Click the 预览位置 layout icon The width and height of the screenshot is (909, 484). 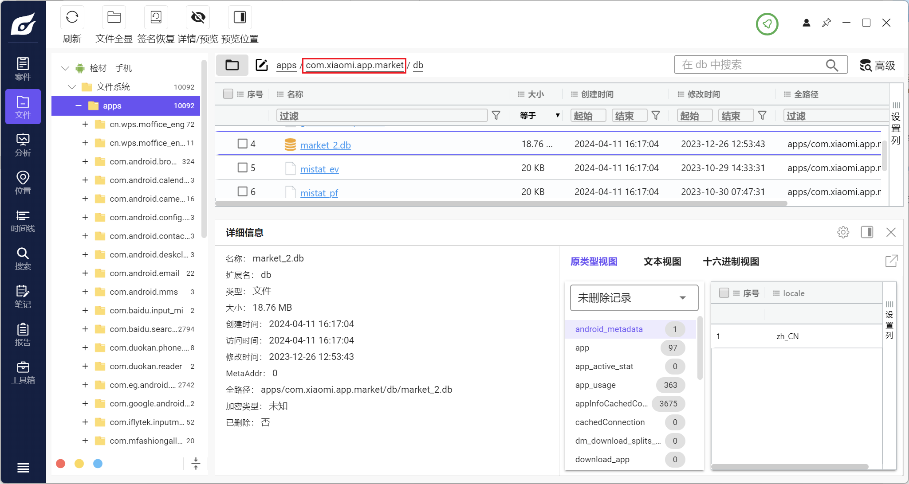pos(240,17)
